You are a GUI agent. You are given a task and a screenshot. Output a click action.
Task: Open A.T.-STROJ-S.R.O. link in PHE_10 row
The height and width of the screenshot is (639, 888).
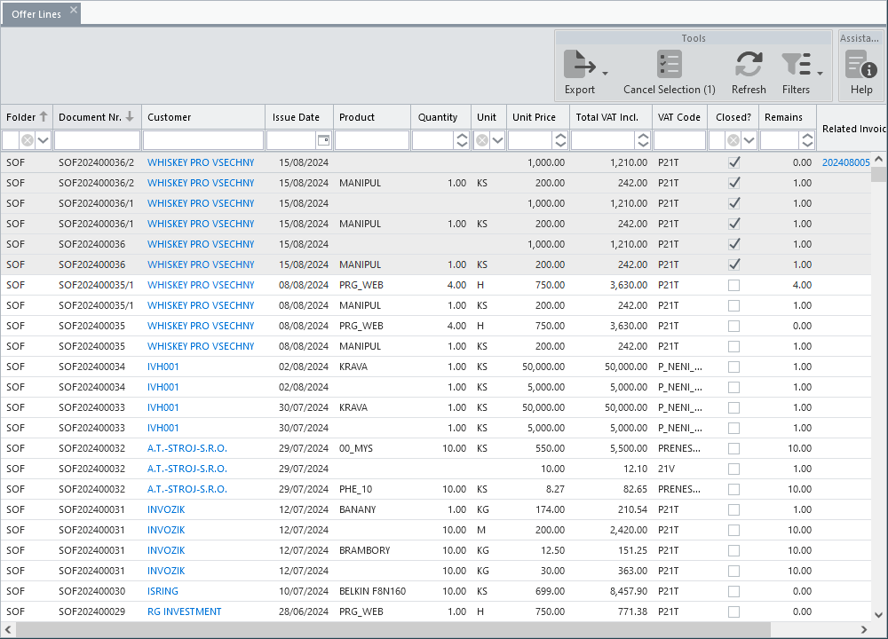click(186, 489)
